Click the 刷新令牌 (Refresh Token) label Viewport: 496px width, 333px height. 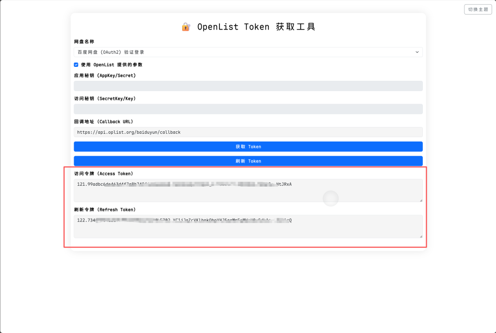pyautogui.click(x=105, y=209)
